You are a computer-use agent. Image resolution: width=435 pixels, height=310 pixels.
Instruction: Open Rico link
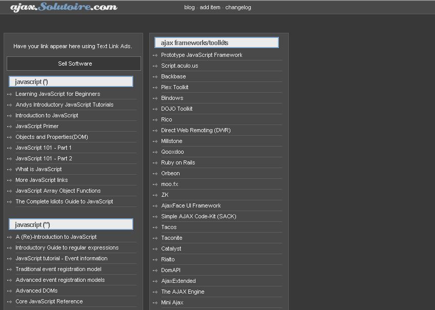point(166,120)
